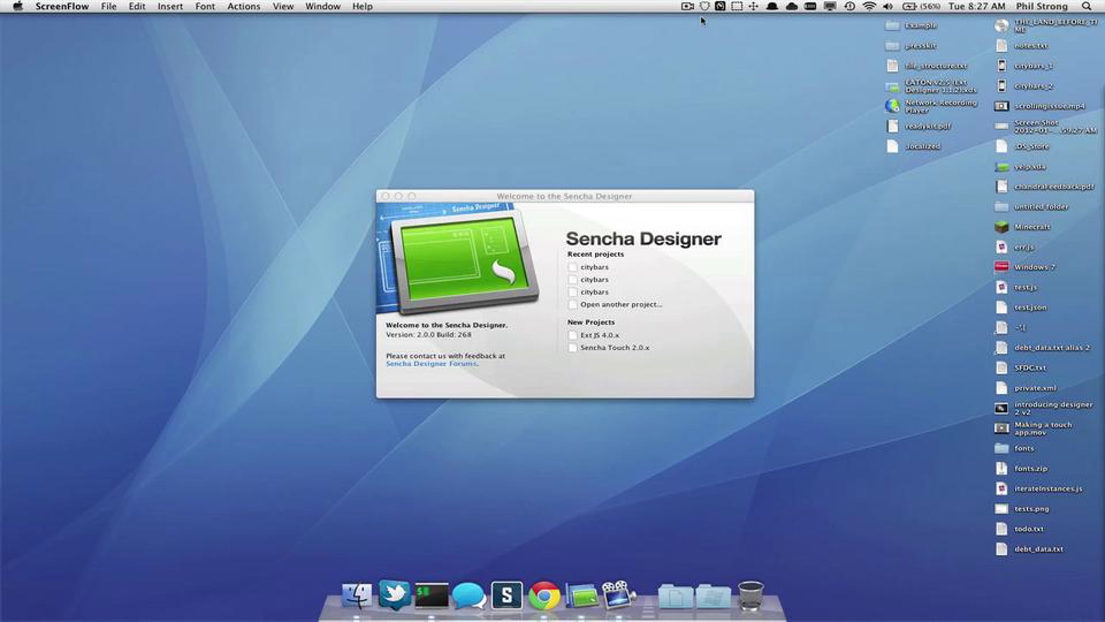Image resolution: width=1105 pixels, height=622 pixels.
Task: Click the battery status in the menu bar
Action: click(921, 6)
